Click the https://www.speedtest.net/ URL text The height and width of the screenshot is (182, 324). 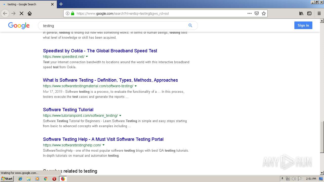click(x=64, y=57)
